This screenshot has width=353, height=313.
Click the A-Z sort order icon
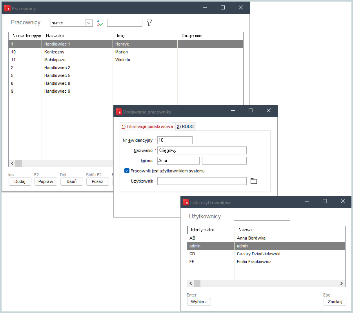point(100,23)
